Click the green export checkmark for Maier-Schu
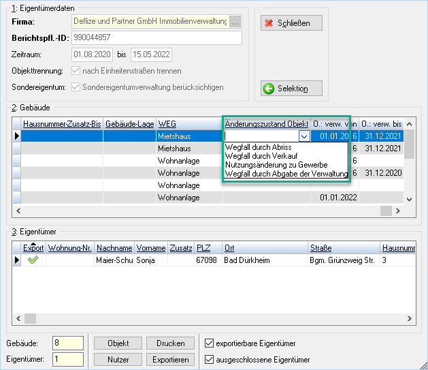Screen dimensions: 428x370 tap(33, 260)
